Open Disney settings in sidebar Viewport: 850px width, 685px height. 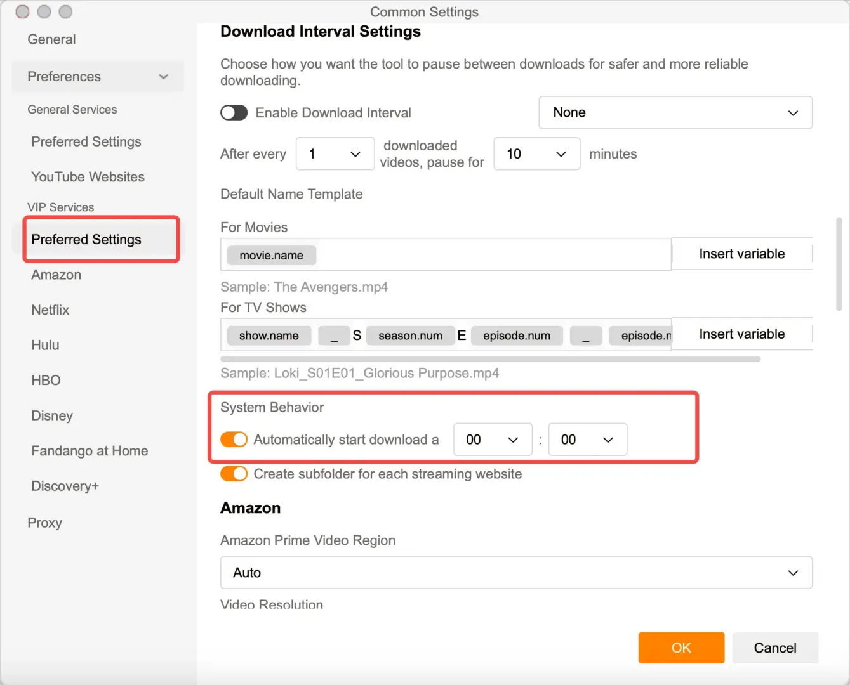[x=52, y=416]
